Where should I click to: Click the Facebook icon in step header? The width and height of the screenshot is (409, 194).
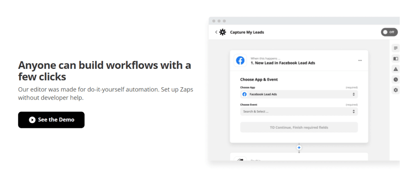click(x=240, y=60)
